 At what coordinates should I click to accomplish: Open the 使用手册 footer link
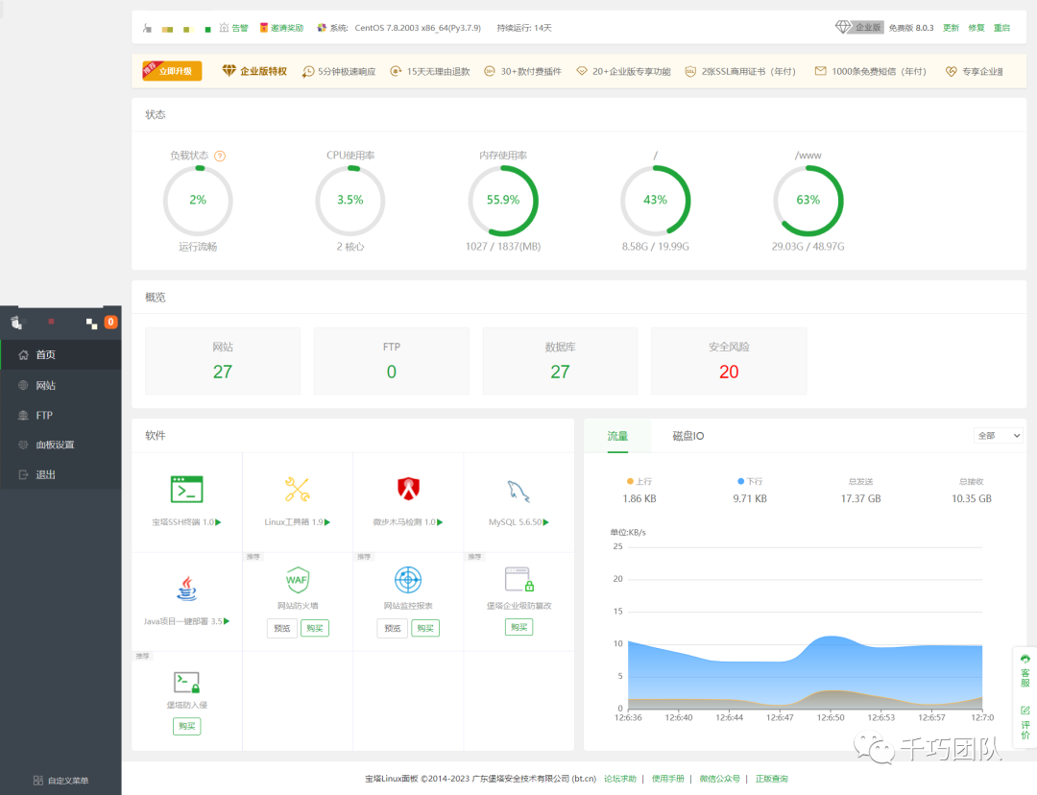point(668,779)
